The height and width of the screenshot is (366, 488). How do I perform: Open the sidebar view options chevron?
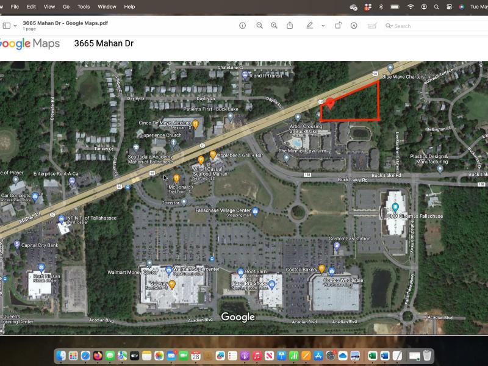(x=15, y=26)
